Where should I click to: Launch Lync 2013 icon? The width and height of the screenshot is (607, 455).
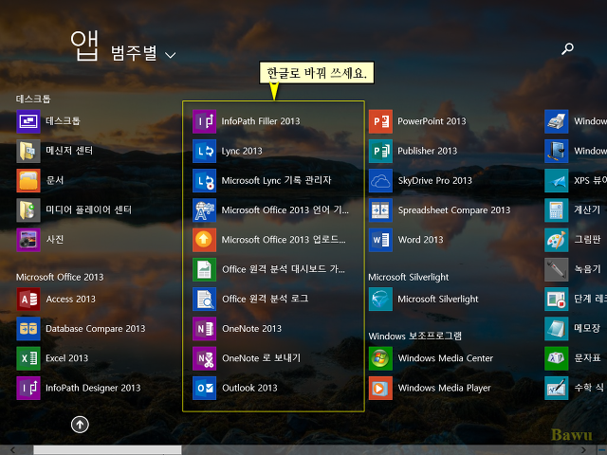[205, 151]
